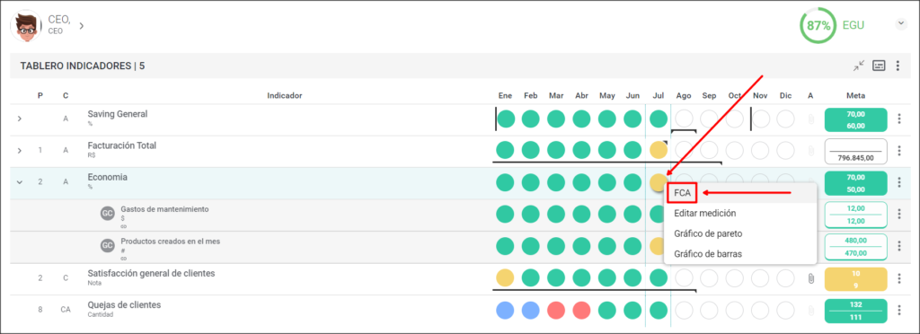Image resolution: width=920 pixels, height=334 pixels.
Task: Select Quejas de clientes March red circle
Action: 556,310
